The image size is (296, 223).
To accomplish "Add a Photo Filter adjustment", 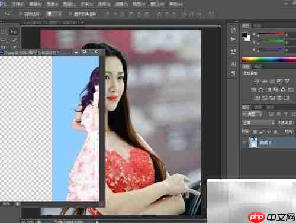I will pyautogui.click(x=276, y=89).
